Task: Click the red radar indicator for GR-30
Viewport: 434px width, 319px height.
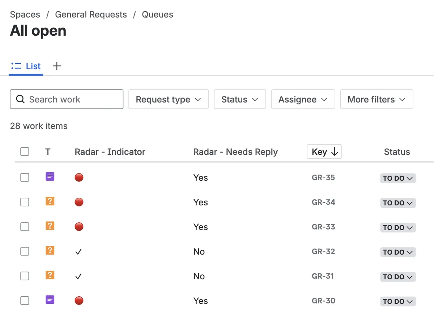Action: click(79, 300)
